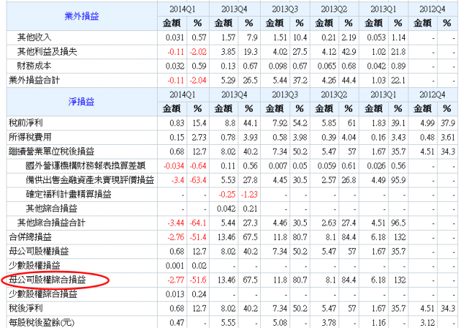Select the 繼續營業單位稅後損益 row label

tap(51, 151)
